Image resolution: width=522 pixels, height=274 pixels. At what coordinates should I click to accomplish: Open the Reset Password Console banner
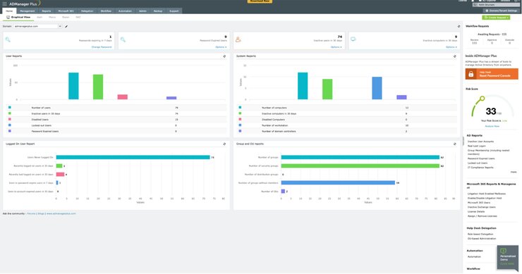[492, 74]
